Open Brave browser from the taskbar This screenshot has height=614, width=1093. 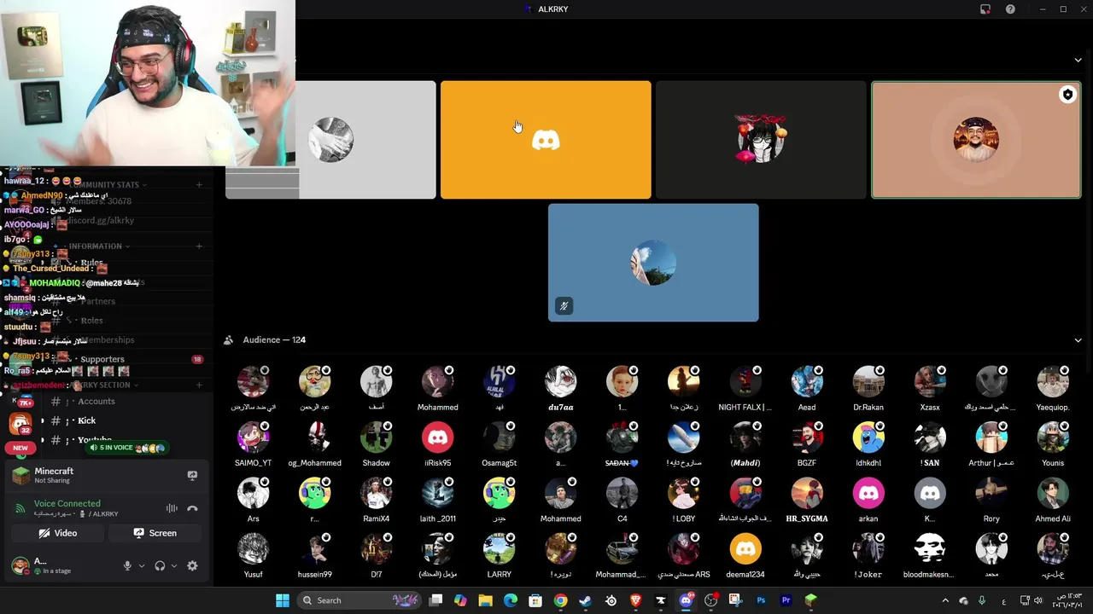(x=635, y=600)
